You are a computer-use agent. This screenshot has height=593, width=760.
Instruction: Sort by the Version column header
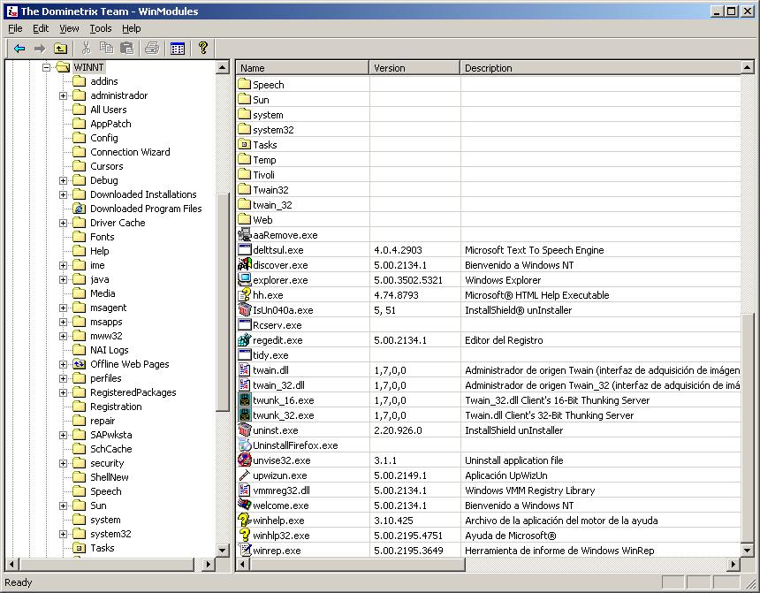click(414, 68)
